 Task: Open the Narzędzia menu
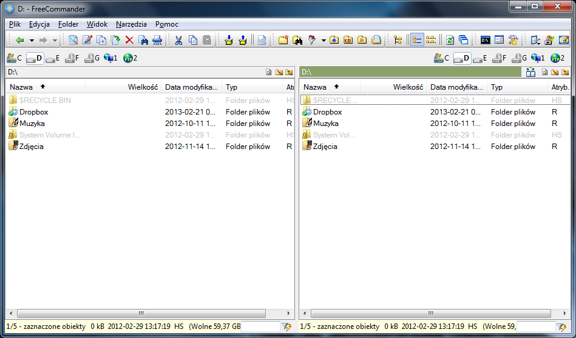tap(131, 24)
